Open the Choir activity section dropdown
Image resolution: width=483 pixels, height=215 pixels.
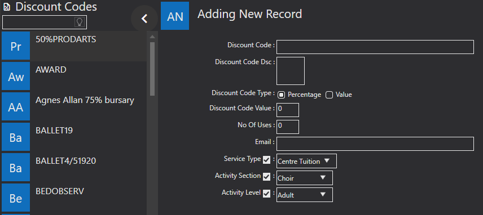click(305, 178)
